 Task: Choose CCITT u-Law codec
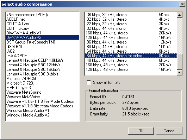tap(42, 28)
